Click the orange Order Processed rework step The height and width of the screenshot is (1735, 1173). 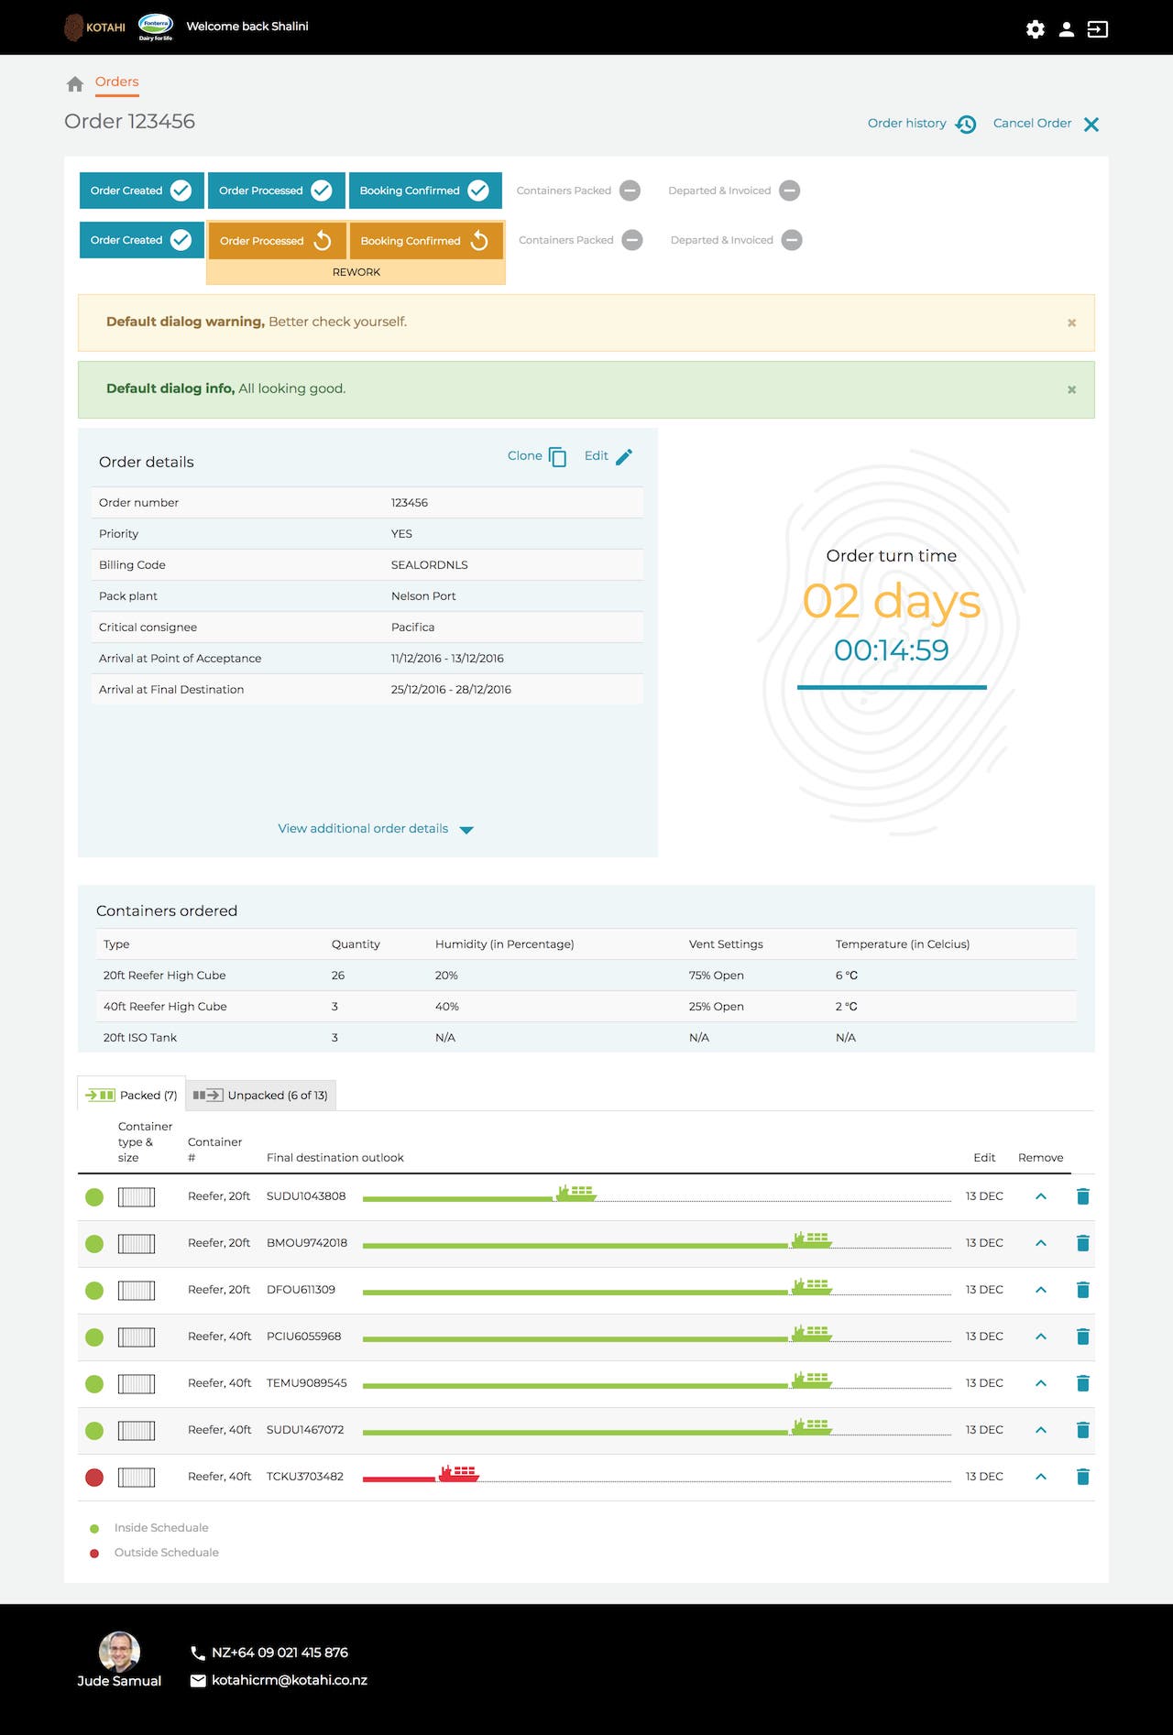(277, 241)
